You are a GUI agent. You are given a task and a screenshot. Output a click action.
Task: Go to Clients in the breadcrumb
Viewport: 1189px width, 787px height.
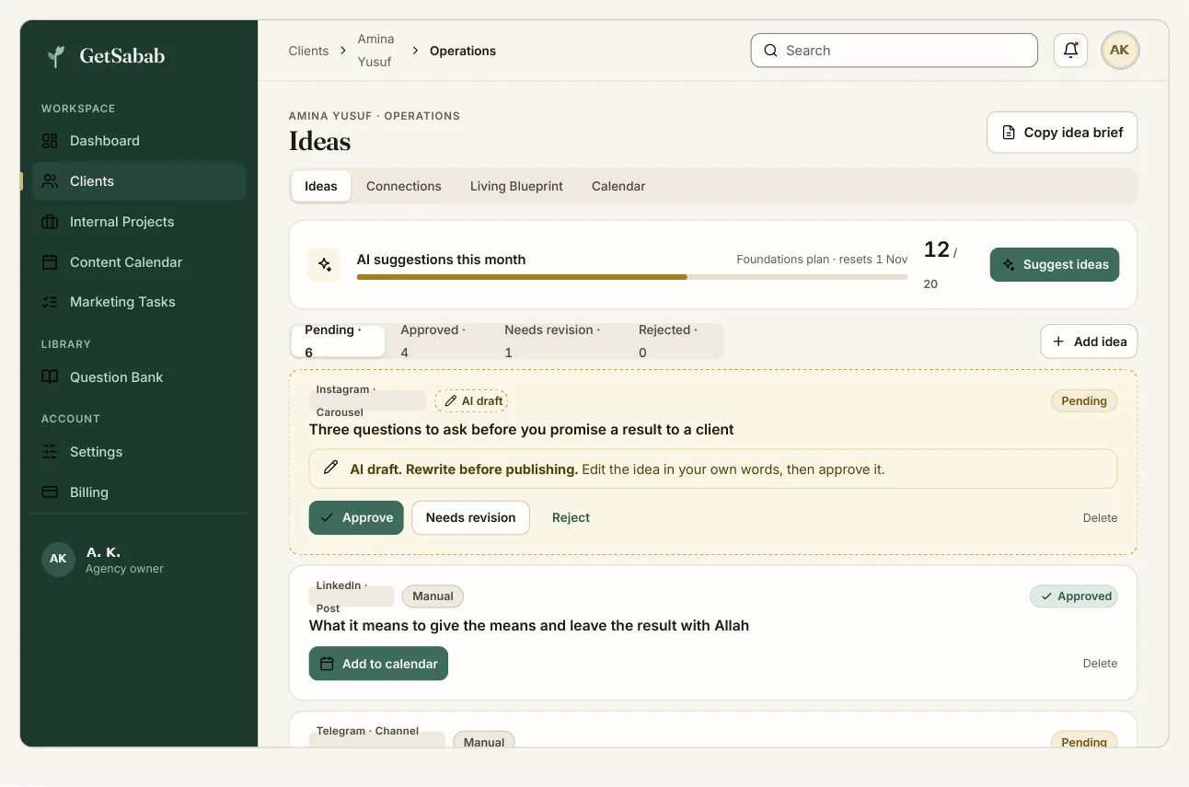coord(308,51)
